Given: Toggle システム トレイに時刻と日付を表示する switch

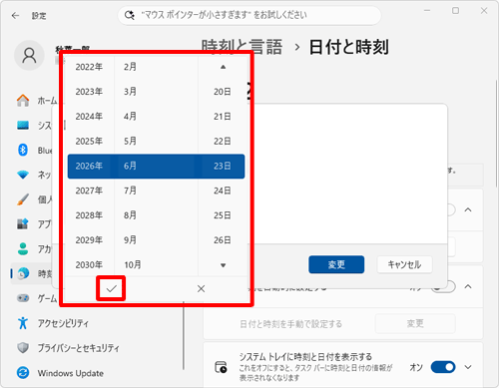Looking at the screenshot, I should click(x=443, y=367).
